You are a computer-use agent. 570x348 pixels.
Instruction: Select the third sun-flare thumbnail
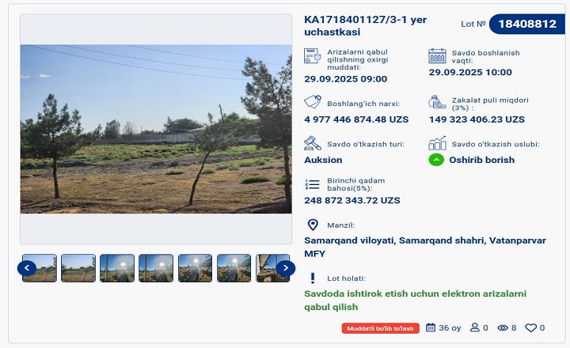(x=117, y=268)
